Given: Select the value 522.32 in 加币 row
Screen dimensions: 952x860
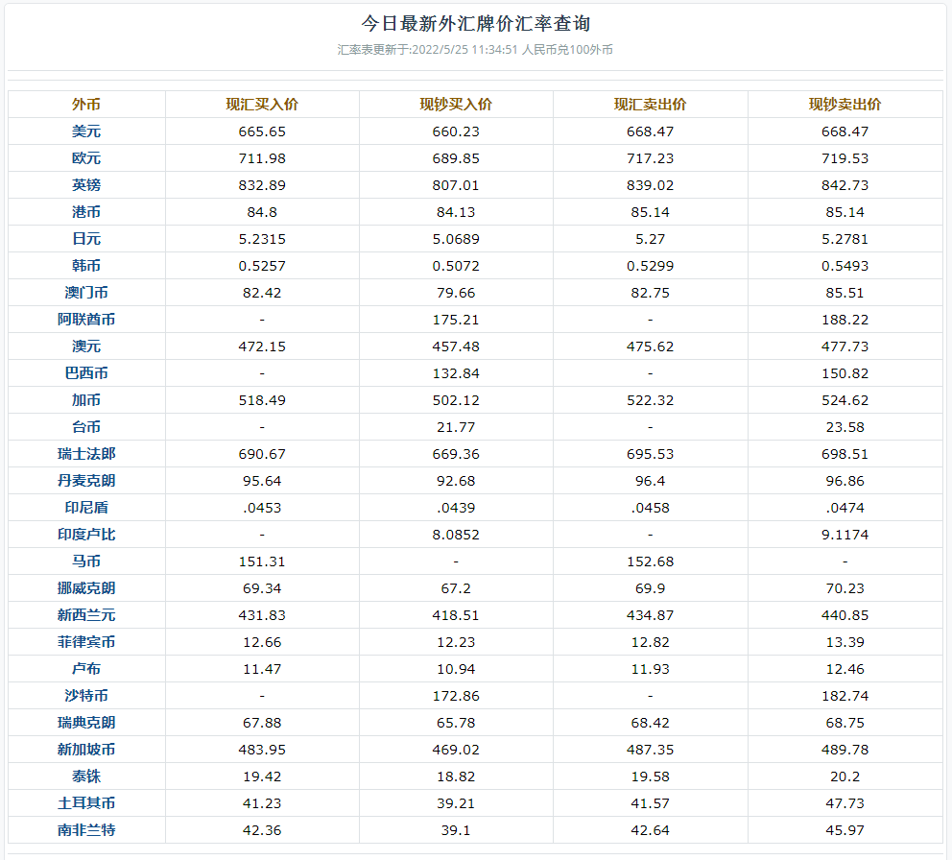Looking at the screenshot, I should point(651,399).
